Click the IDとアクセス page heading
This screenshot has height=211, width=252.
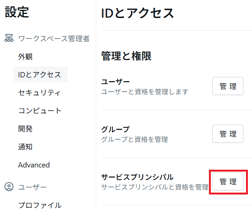137,13
